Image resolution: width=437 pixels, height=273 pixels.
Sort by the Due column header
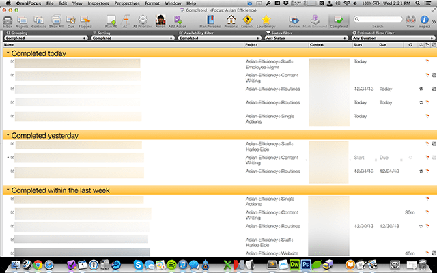(391, 44)
